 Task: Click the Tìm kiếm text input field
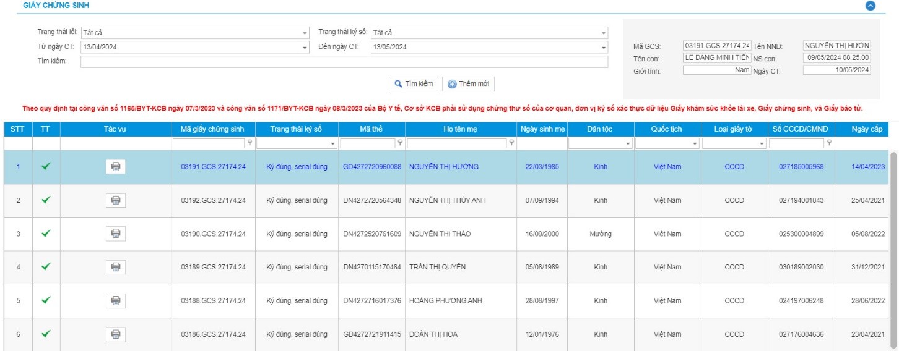344,62
